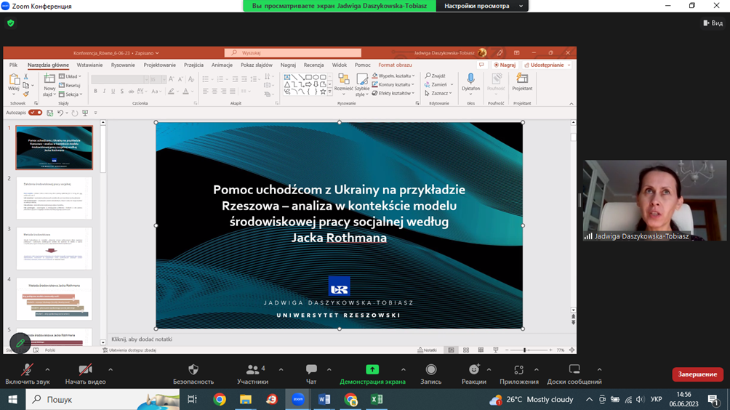Open Доски сообщений whiteboards
The width and height of the screenshot is (730, 410).
coord(574,374)
